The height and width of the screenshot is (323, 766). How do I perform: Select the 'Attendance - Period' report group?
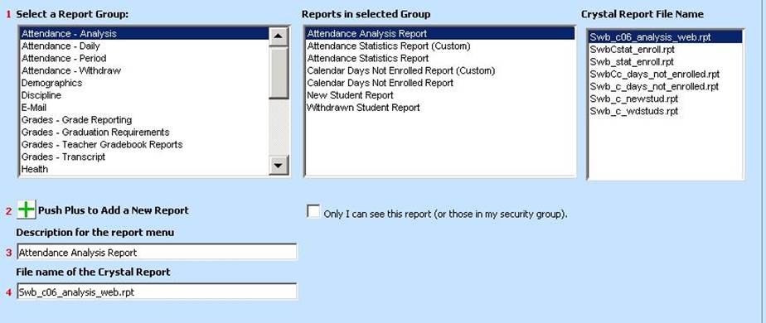144,58
